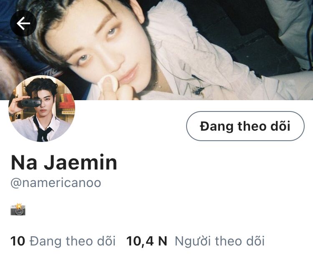
Task: Click the bio line with camera emoji
Action: coord(18,210)
